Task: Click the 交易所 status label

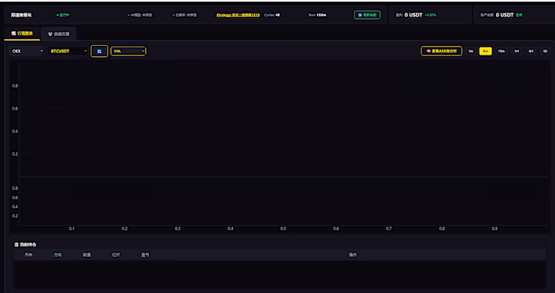Action: pos(185,15)
